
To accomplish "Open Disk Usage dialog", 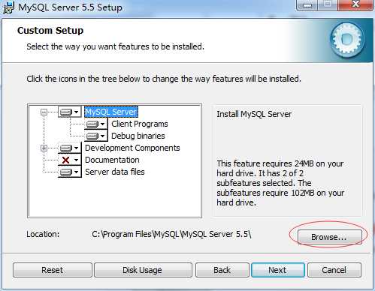I will pyautogui.click(x=142, y=270).
